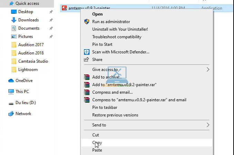This screenshot has width=234, height=155.
Task: Click the pin icon beside Pictures
Action: [51, 37]
